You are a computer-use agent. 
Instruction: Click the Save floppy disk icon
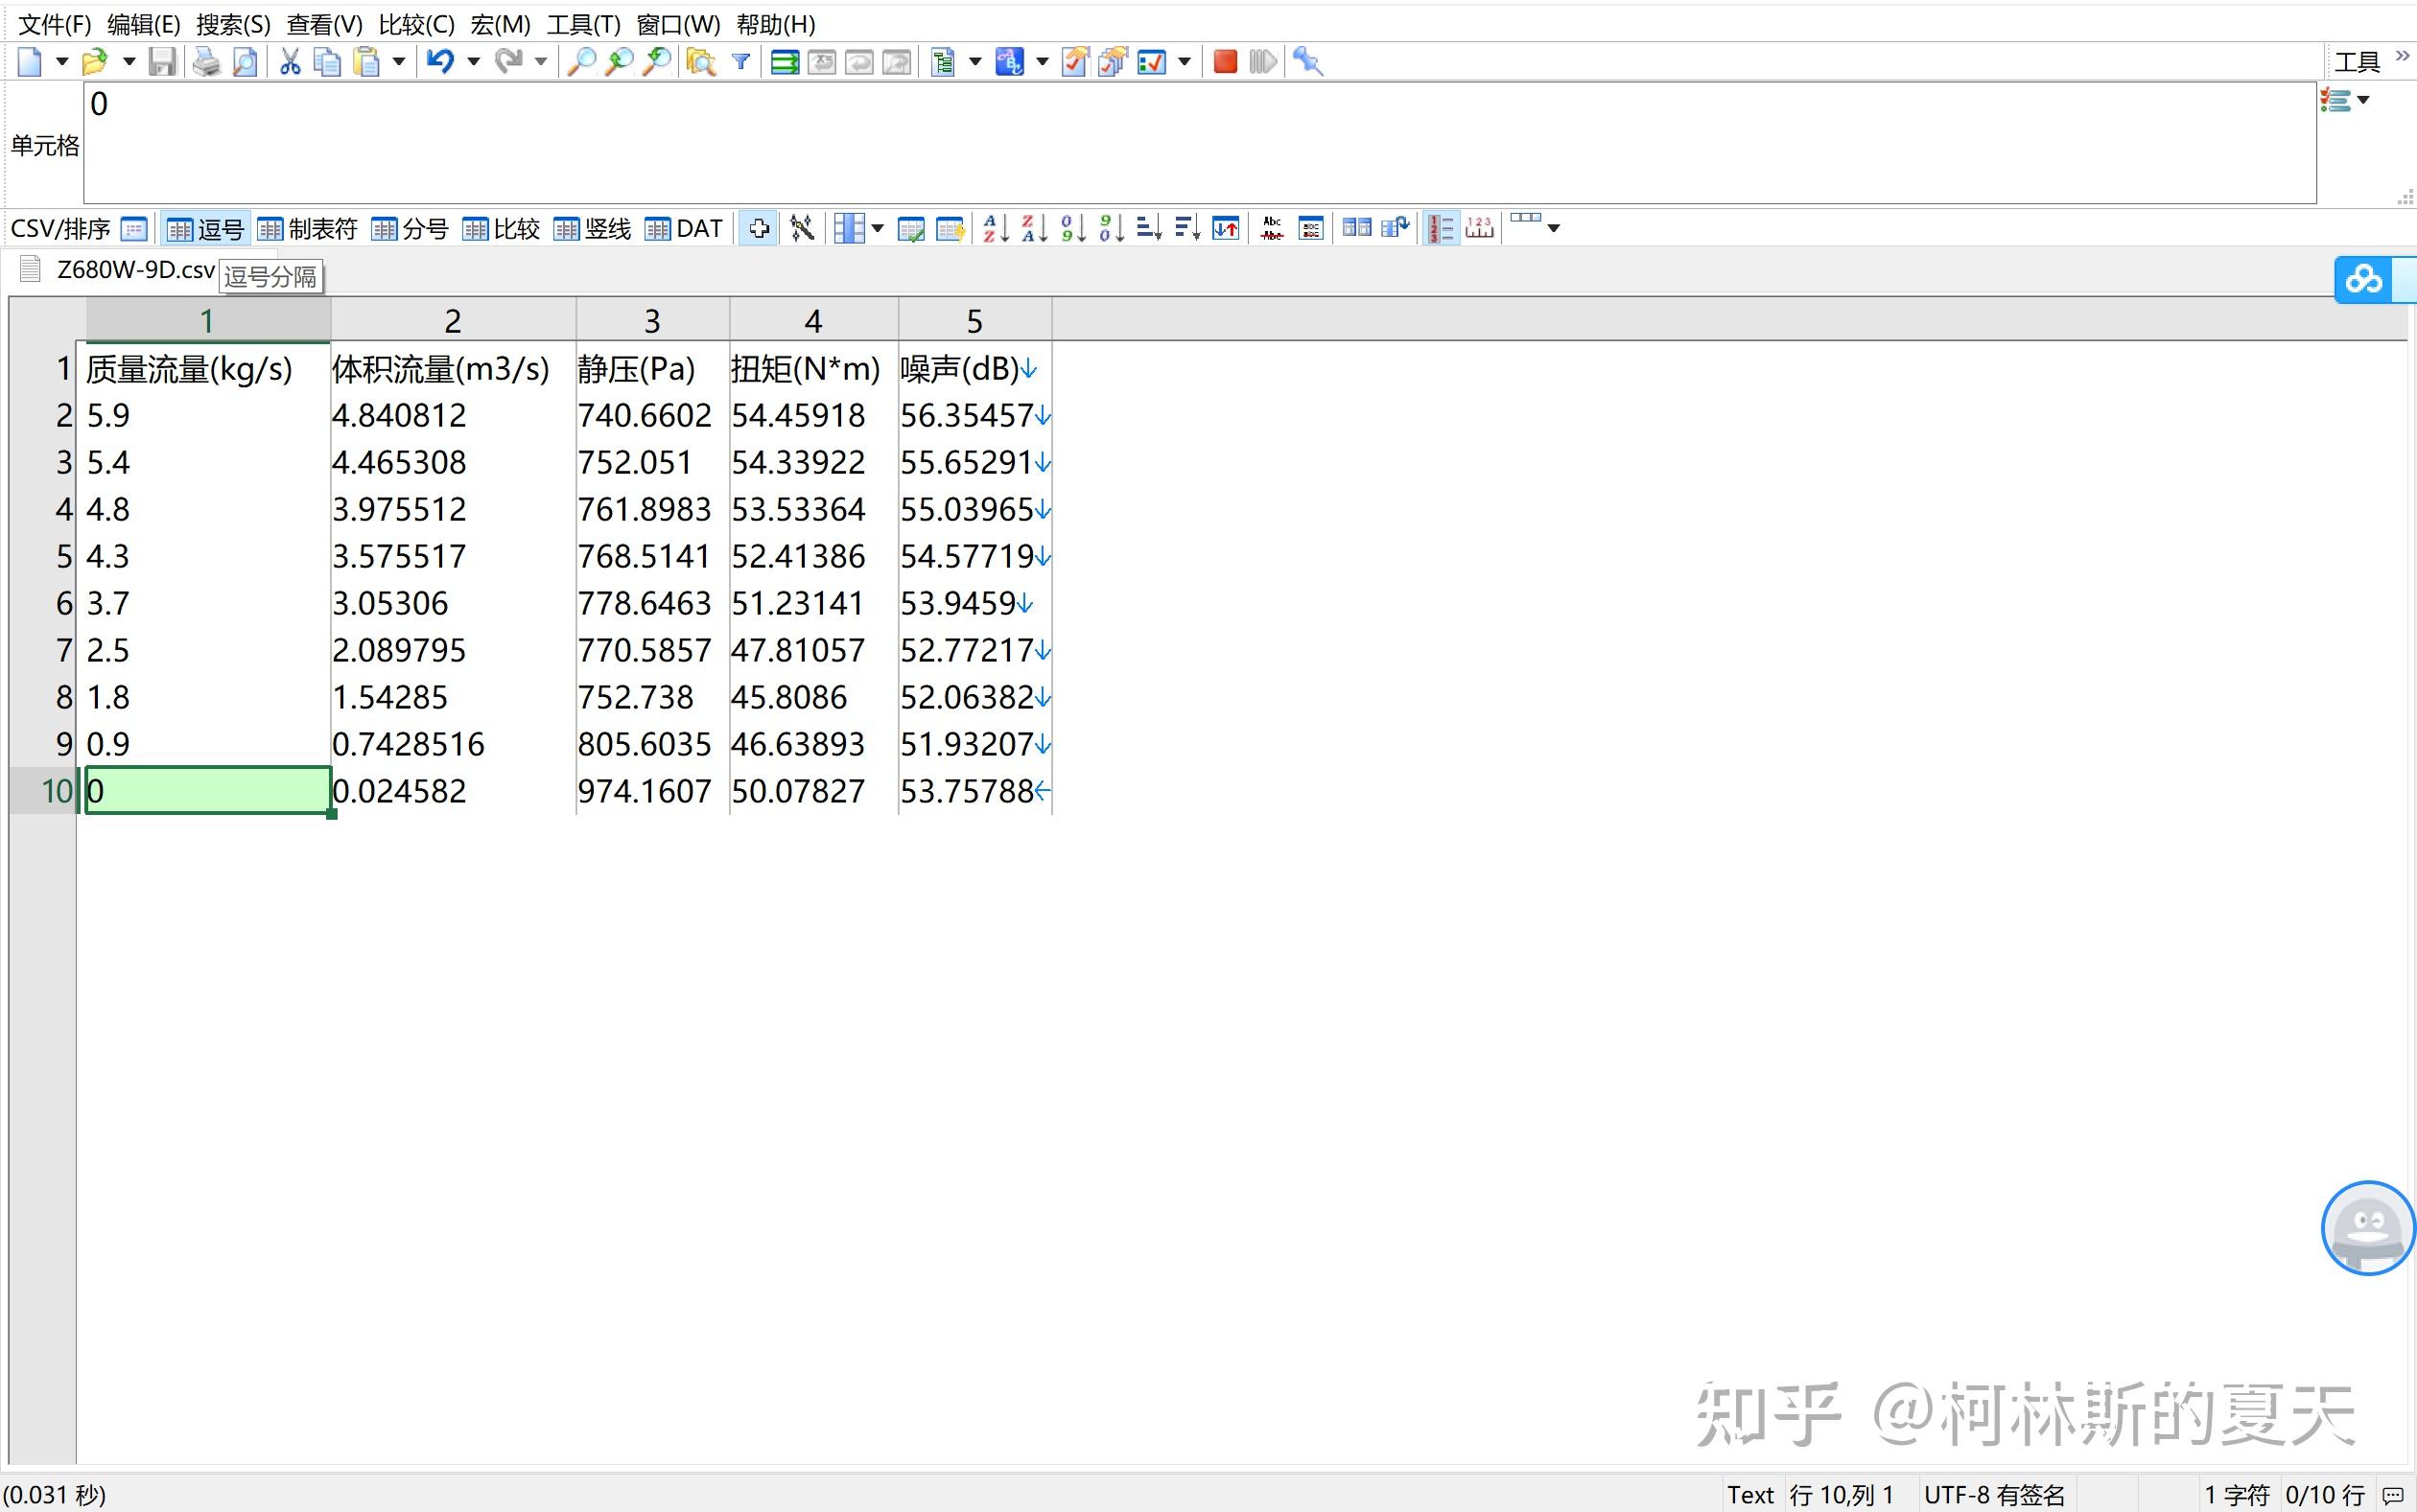[162, 62]
